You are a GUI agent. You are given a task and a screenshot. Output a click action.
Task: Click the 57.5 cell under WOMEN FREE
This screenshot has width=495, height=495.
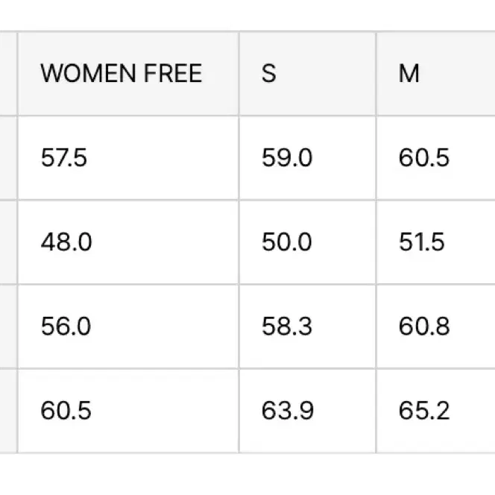click(128, 158)
